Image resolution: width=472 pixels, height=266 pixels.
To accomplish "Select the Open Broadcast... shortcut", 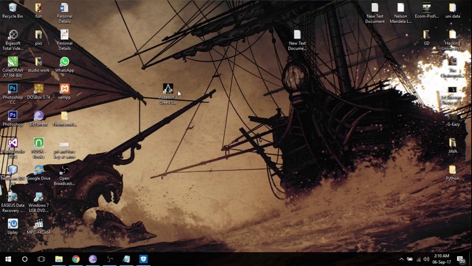I will pyautogui.click(x=65, y=175).
